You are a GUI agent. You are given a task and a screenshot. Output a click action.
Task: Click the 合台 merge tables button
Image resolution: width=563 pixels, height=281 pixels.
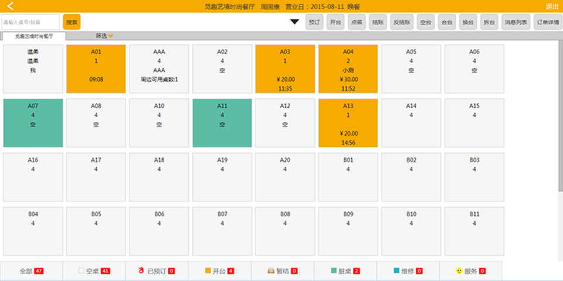[x=447, y=22]
